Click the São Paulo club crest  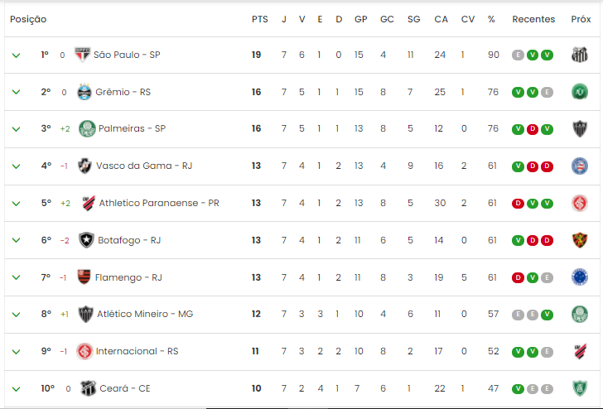click(x=82, y=55)
